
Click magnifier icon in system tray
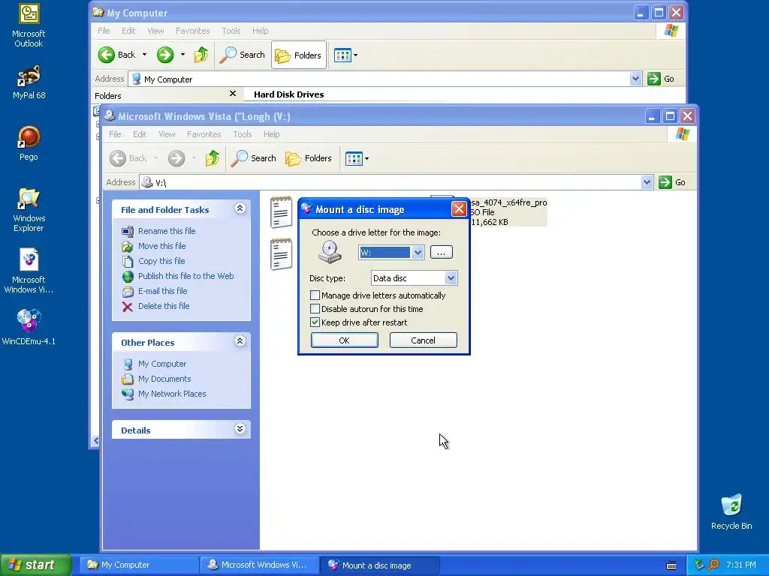click(x=713, y=565)
